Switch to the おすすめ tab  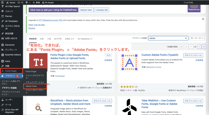(58, 39)
